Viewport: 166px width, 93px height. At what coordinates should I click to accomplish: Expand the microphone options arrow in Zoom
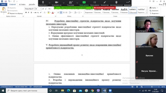point(50,3)
